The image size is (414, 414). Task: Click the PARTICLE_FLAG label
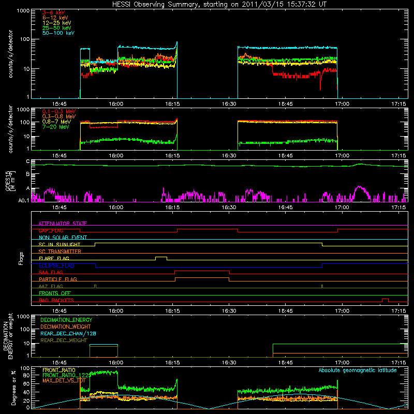pyautogui.click(x=58, y=279)
